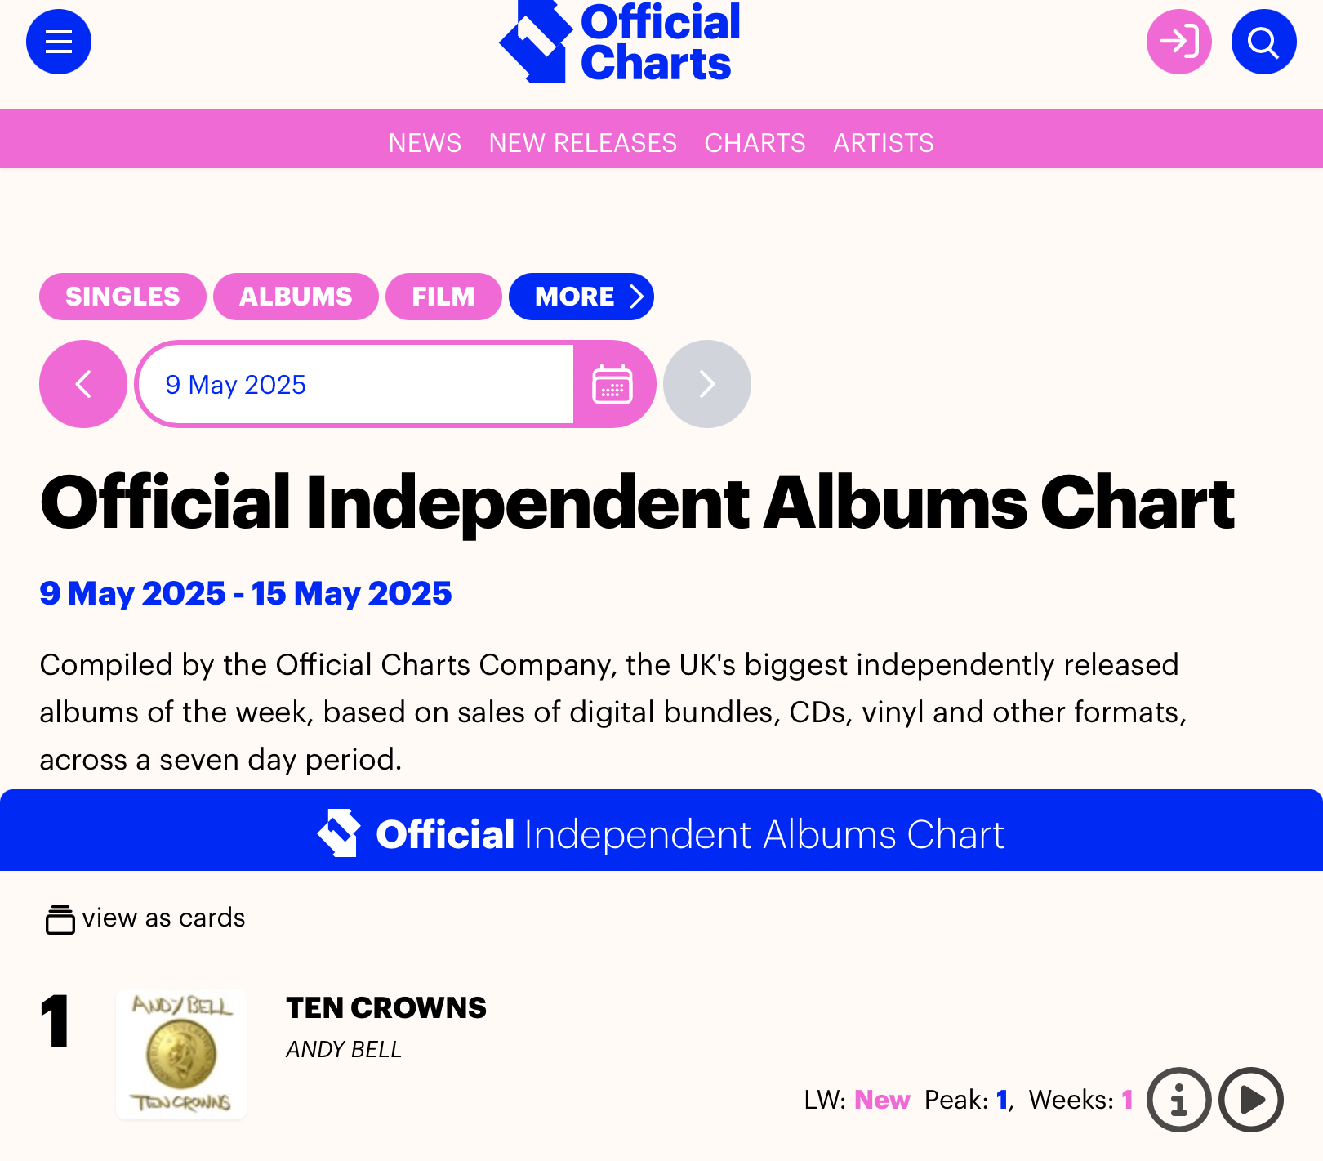Viewport: 1323px width, 1161px height.
Task: Go to previous chart week arrow
Action: [x=83, y=384]
